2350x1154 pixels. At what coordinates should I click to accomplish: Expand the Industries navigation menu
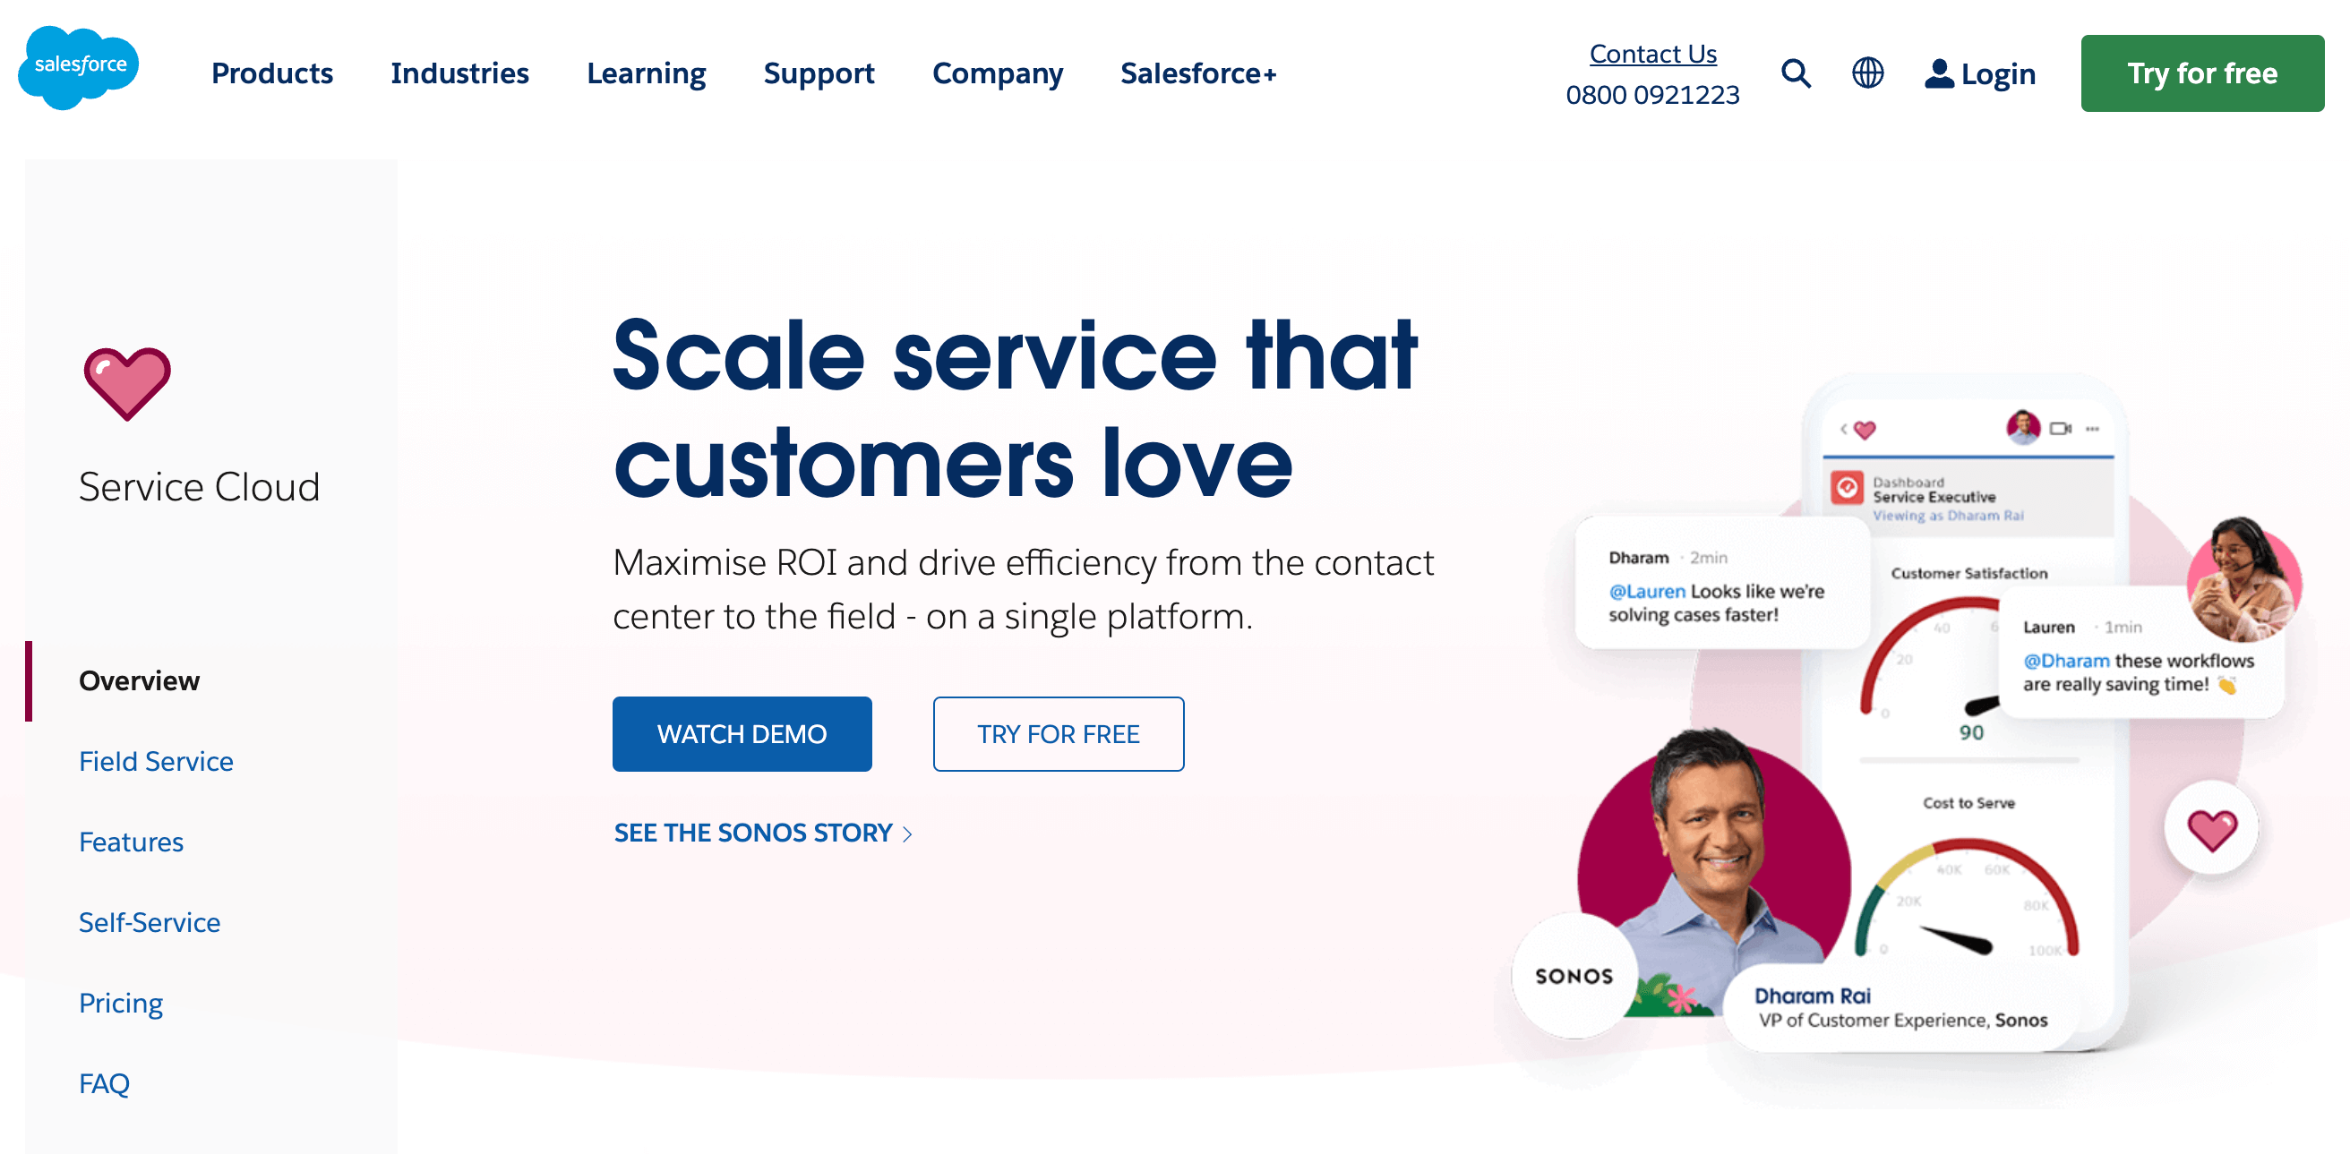coord(460,73)
